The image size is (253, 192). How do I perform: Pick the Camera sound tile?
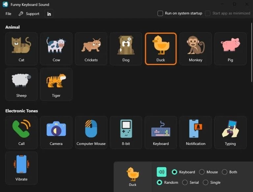tap(56, 132)
